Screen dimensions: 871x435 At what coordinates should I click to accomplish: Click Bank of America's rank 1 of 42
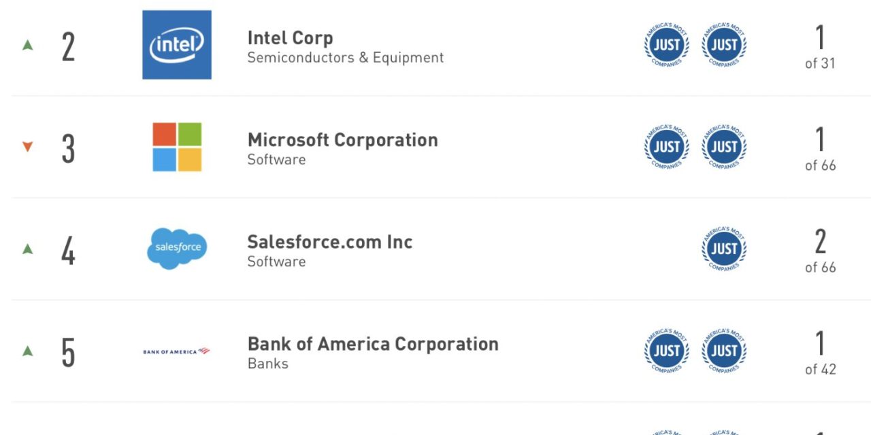pyautogui.click(x=820, y=353)
